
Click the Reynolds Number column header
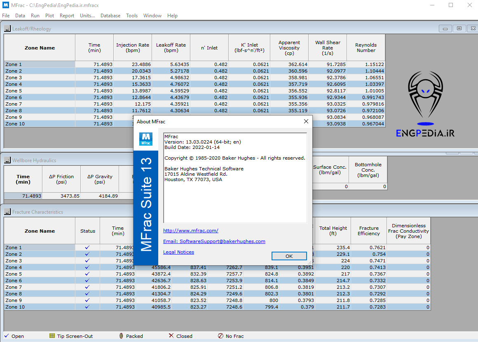click(366, 47)
